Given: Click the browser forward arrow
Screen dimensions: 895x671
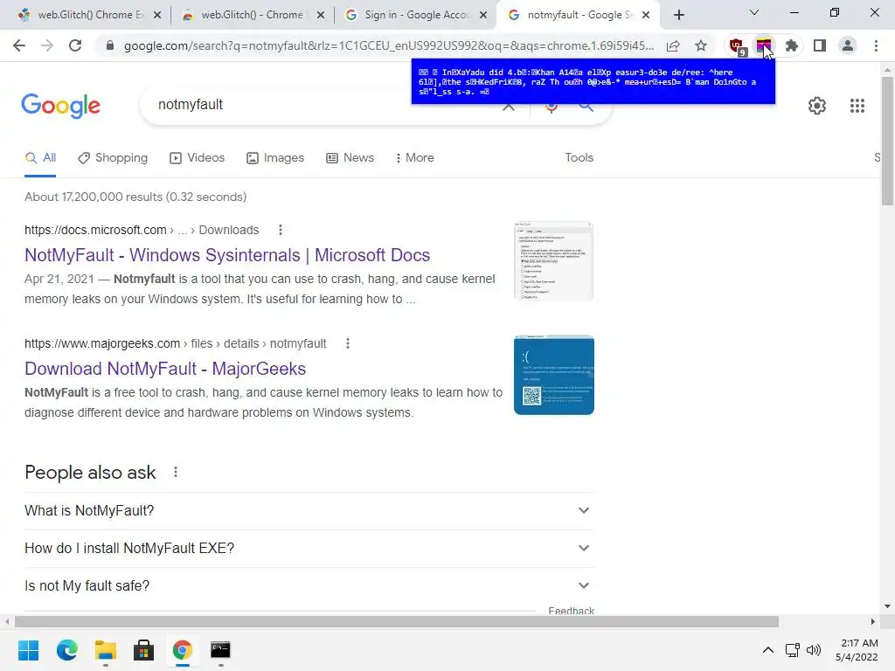Looking at the screenshot, I should [47, 45].
